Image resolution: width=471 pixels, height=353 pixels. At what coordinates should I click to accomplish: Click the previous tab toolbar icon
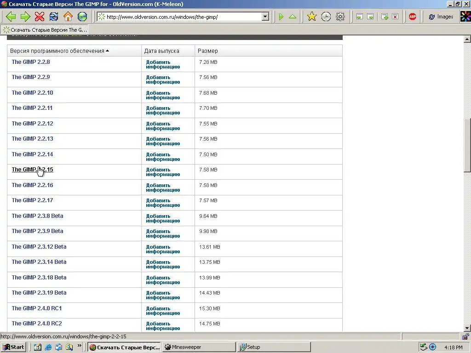coord(359,17)
